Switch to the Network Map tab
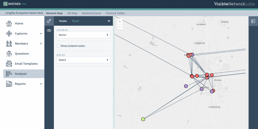Image resolution: width=258 pixels, height=129 pixels. [x=54, y=13]
